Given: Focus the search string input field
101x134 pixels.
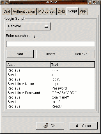Looking at the screenshot, I should pos(50,44).
